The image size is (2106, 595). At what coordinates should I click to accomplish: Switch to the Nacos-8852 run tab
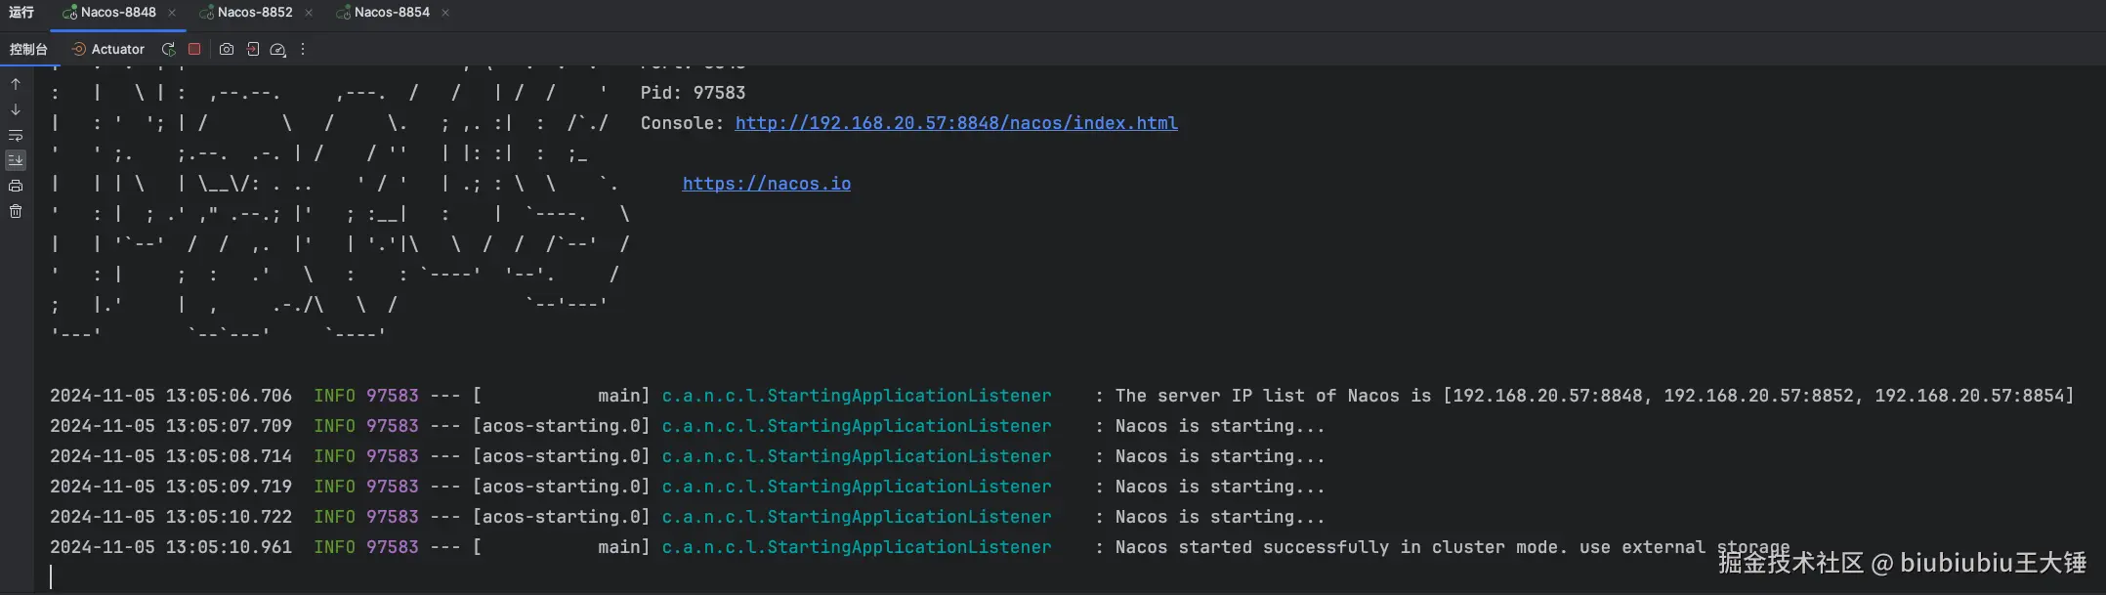[254, 13]
